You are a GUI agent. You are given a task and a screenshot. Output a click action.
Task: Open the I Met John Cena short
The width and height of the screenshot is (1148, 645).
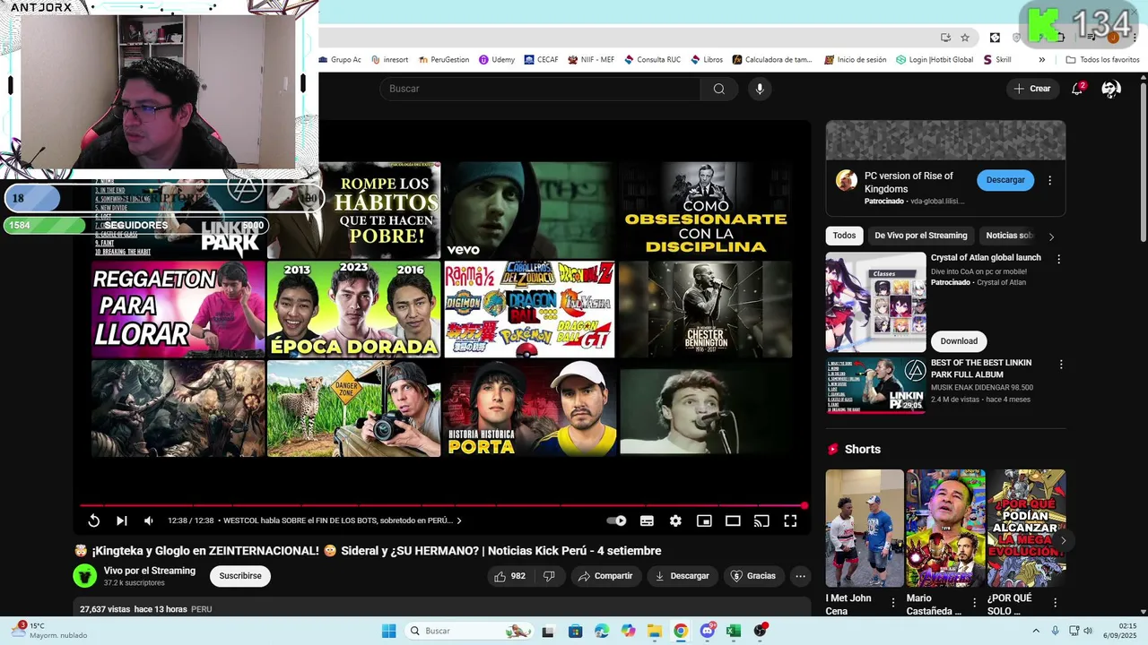coord(865,529)
